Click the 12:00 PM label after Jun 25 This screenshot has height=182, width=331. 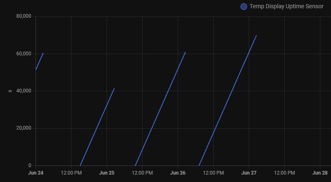tap(142, 173)
